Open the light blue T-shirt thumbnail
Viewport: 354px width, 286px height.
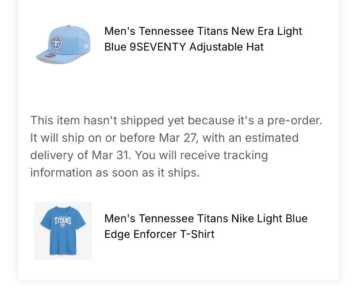click(63, 230)
